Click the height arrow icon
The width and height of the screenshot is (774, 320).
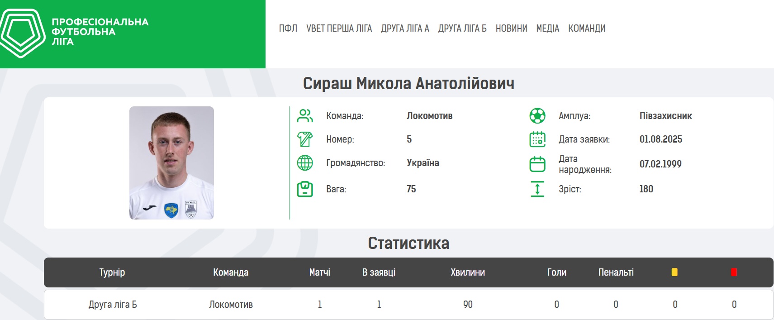tap(537, 189)
